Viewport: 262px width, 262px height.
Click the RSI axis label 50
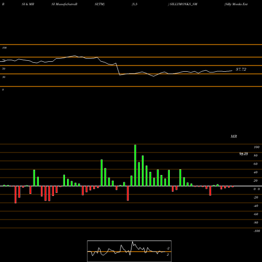point(4,69)
